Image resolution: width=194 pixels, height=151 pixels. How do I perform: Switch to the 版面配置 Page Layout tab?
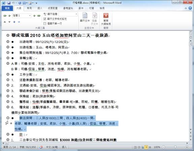(x=53, y=8)
